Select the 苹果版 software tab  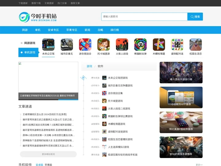(48, 165)
